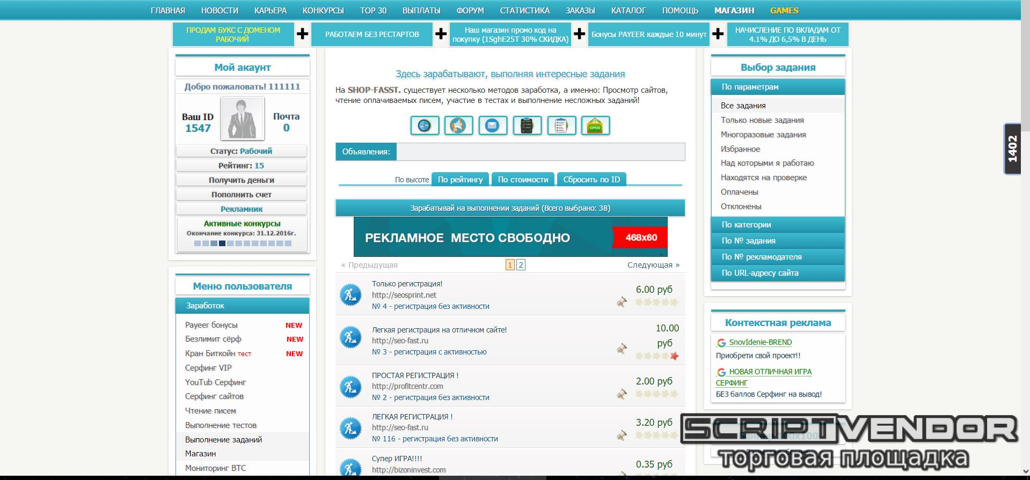Open the ФОРУМ menu item
Screen dimensions: 1030x480
tap(470, 11)
